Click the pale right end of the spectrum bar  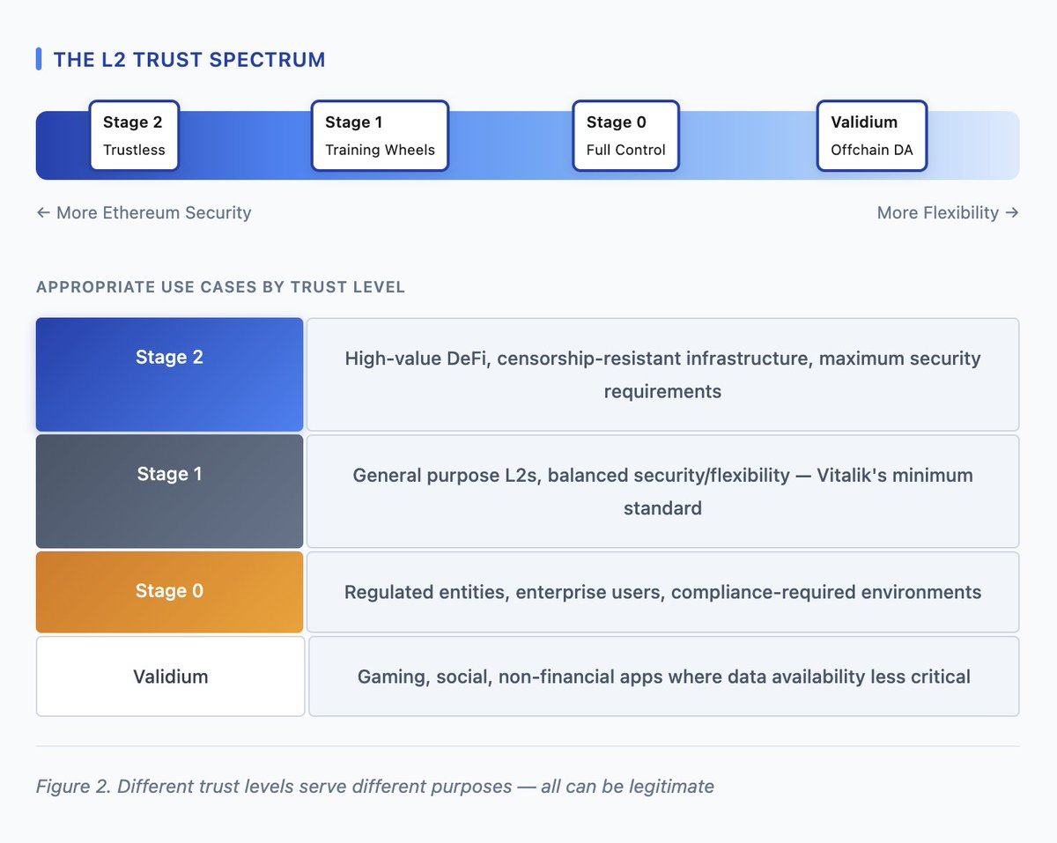point(978,145)
